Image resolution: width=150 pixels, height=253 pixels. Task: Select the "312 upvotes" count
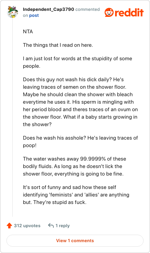click(x=27, y=226)
